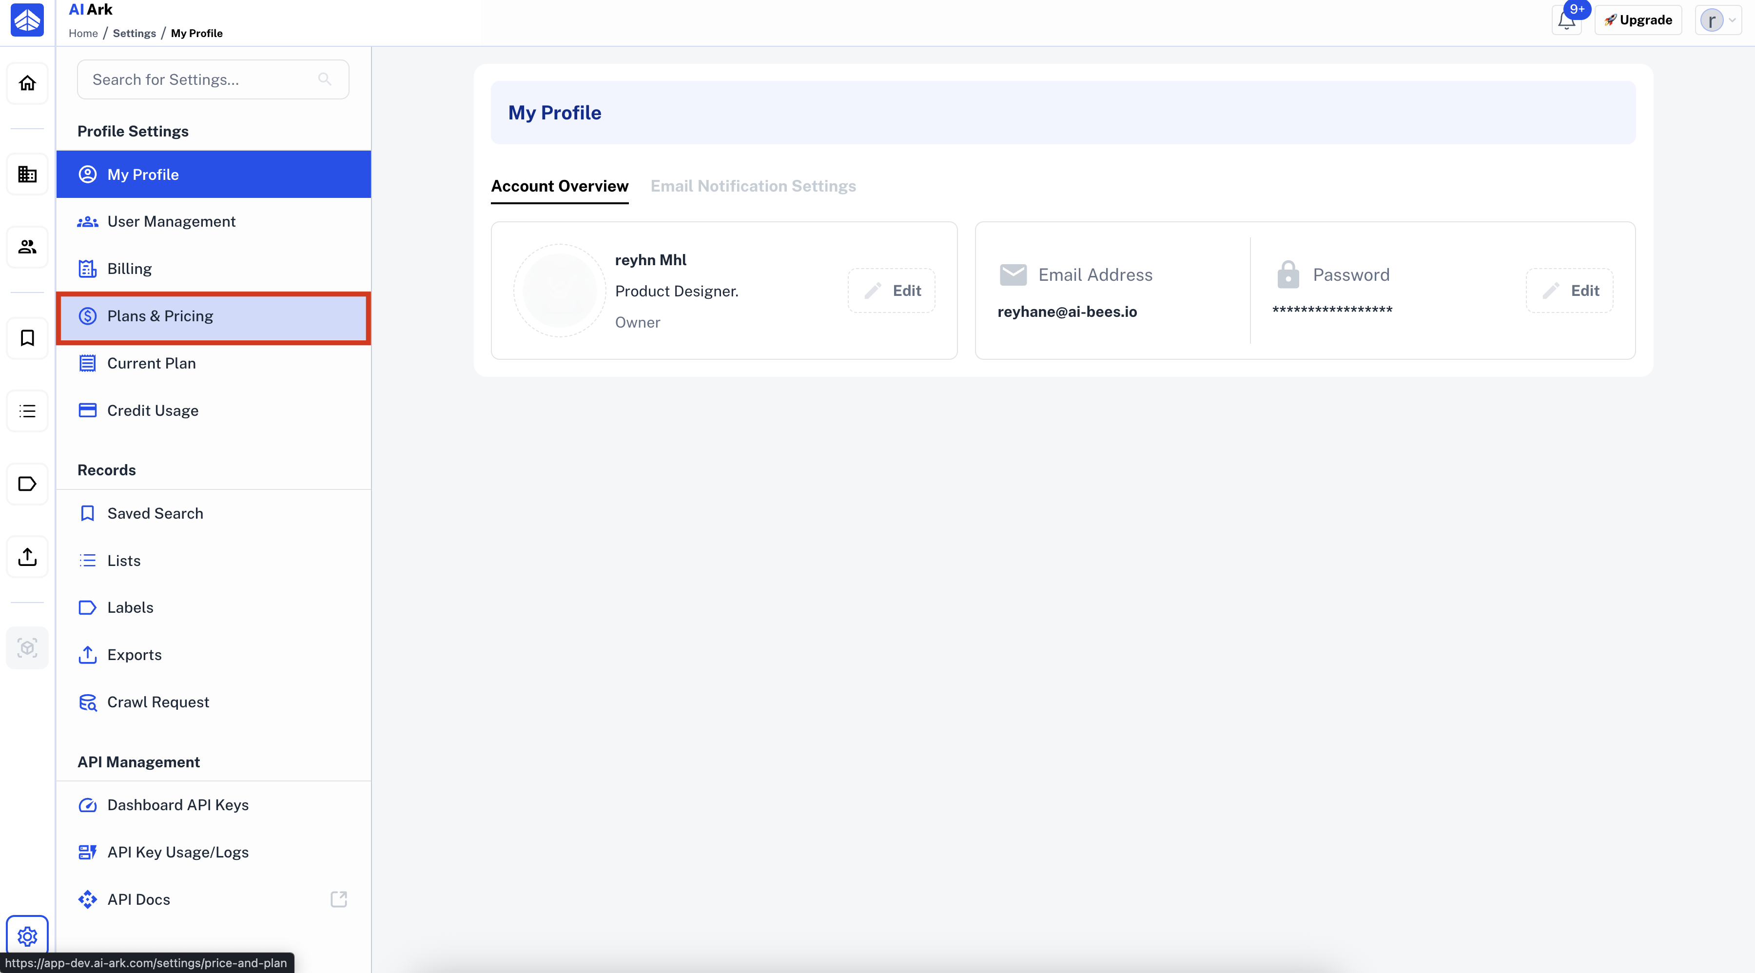This screenshot has width=1755, height=973.
Task: Open the settings gear icon in left rail
Action: [27, 936]
